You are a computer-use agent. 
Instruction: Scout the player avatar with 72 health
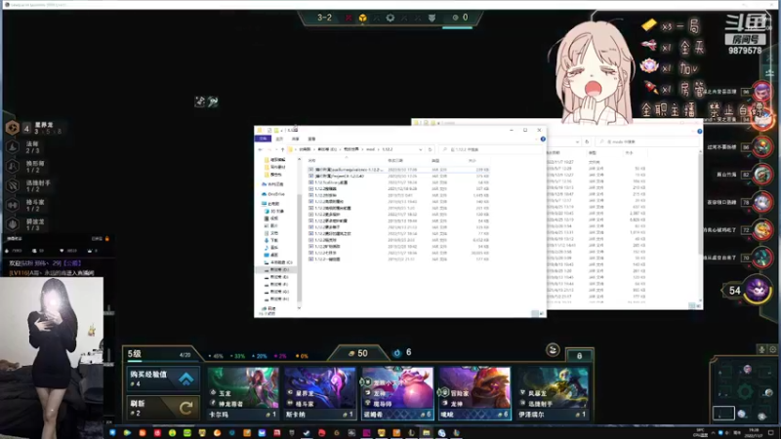762,230
